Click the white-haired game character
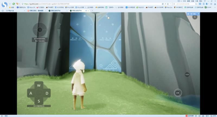Viewport: 217px width, 117px height. 79,84
